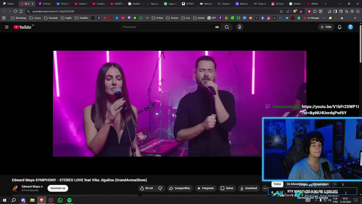
Task: Start voice search with microphone icon
Action: (240, 27)
